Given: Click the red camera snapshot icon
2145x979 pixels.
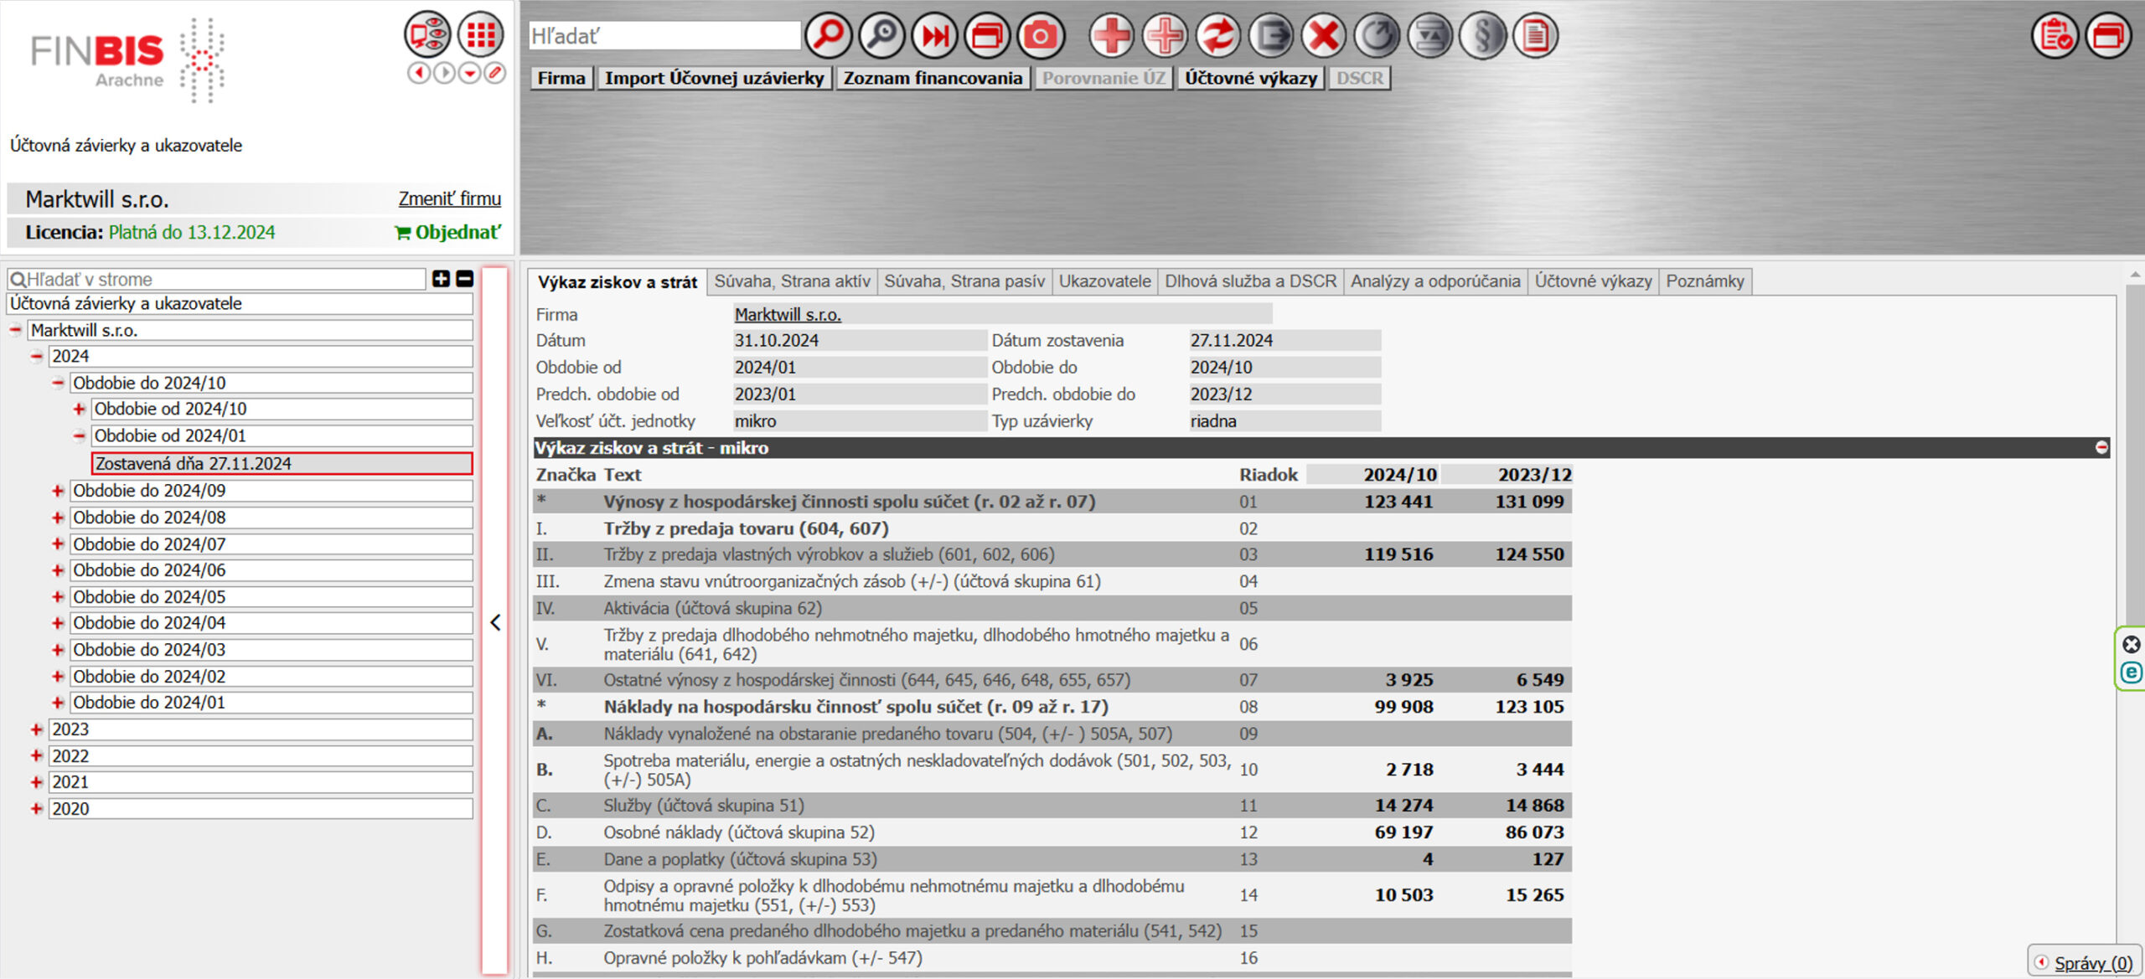Looking at the screenshot, I should (x=1041, y=36).
